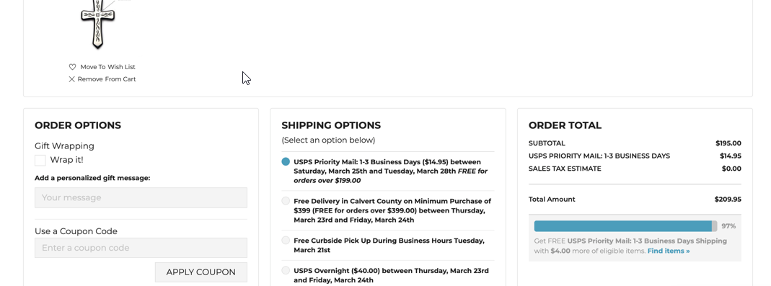Click the $195.00 subtotal value

[728, 143]
